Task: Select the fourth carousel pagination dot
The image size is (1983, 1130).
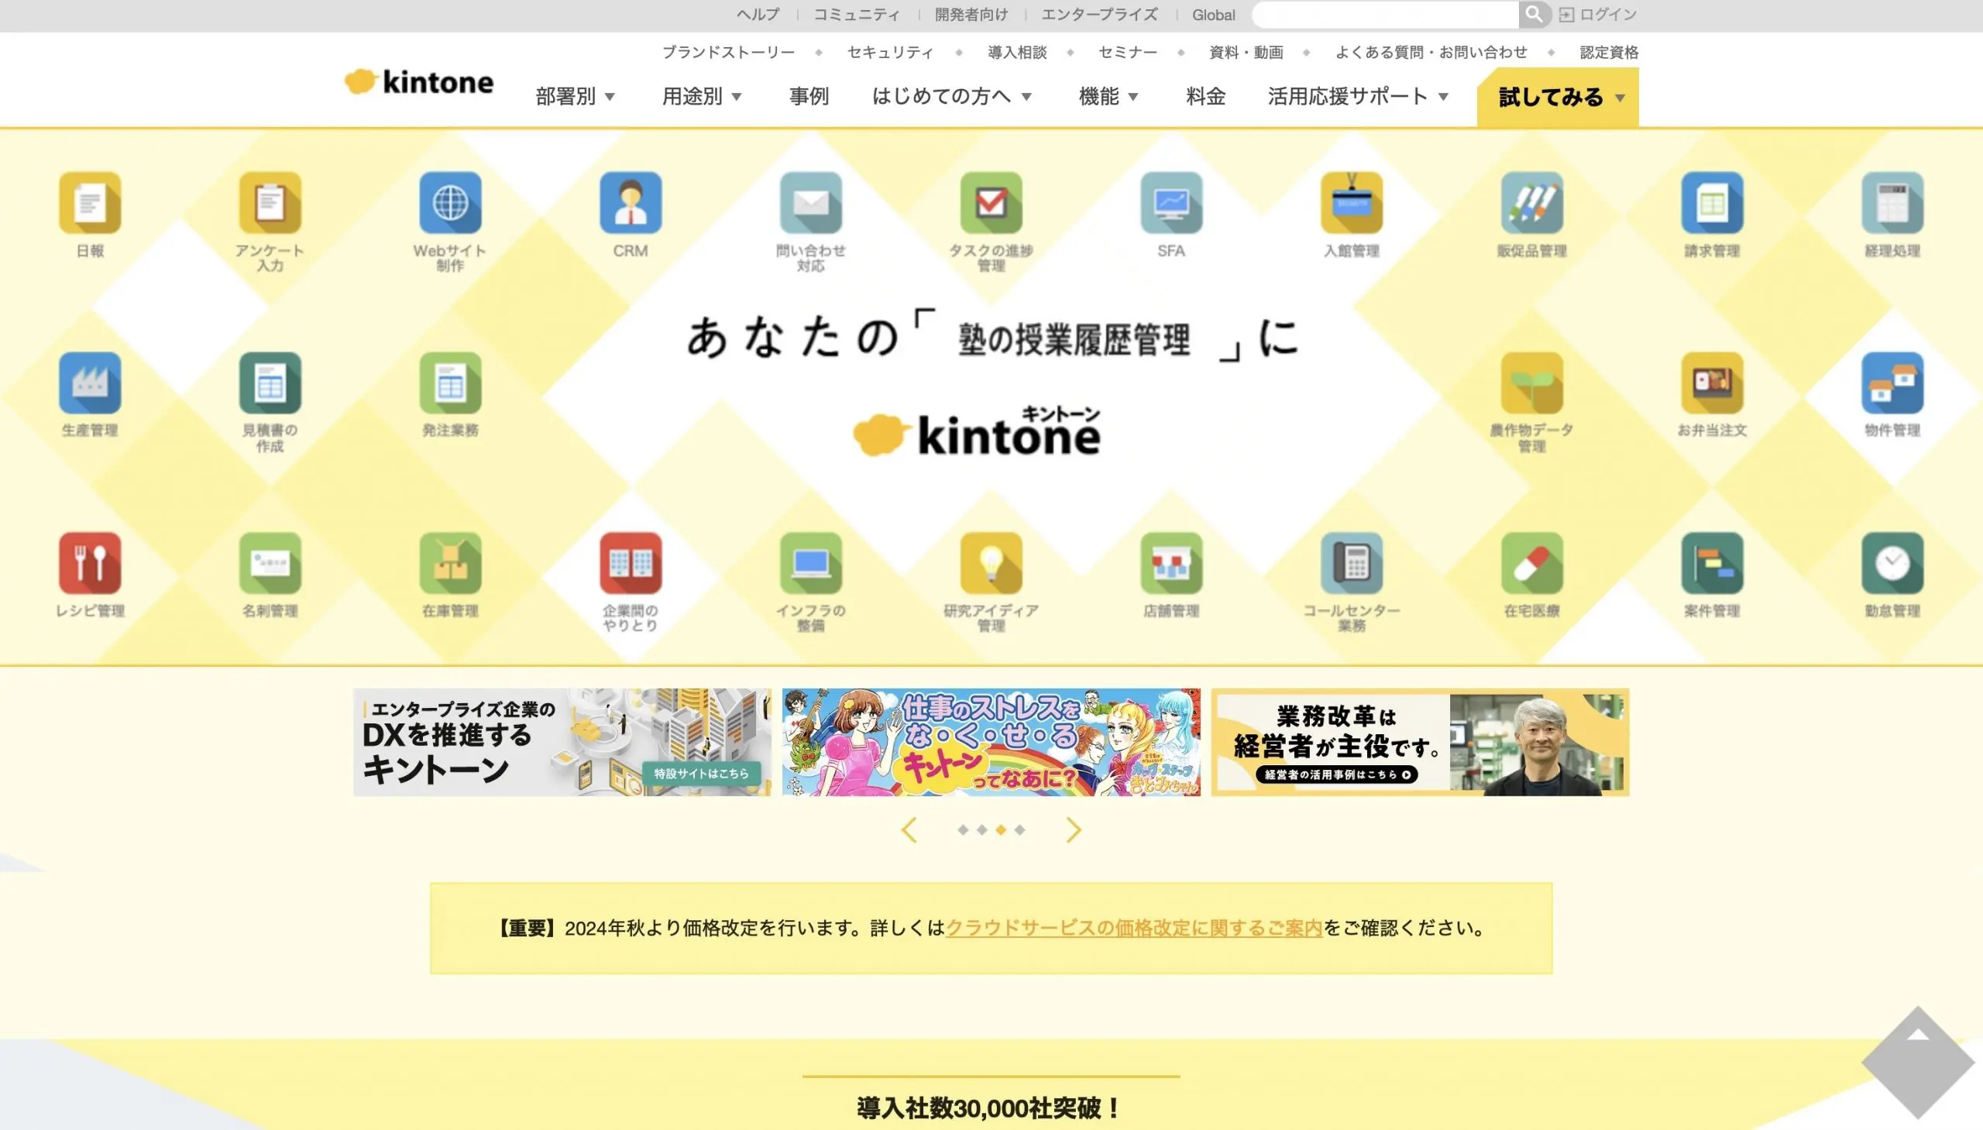Action: 1020,829
